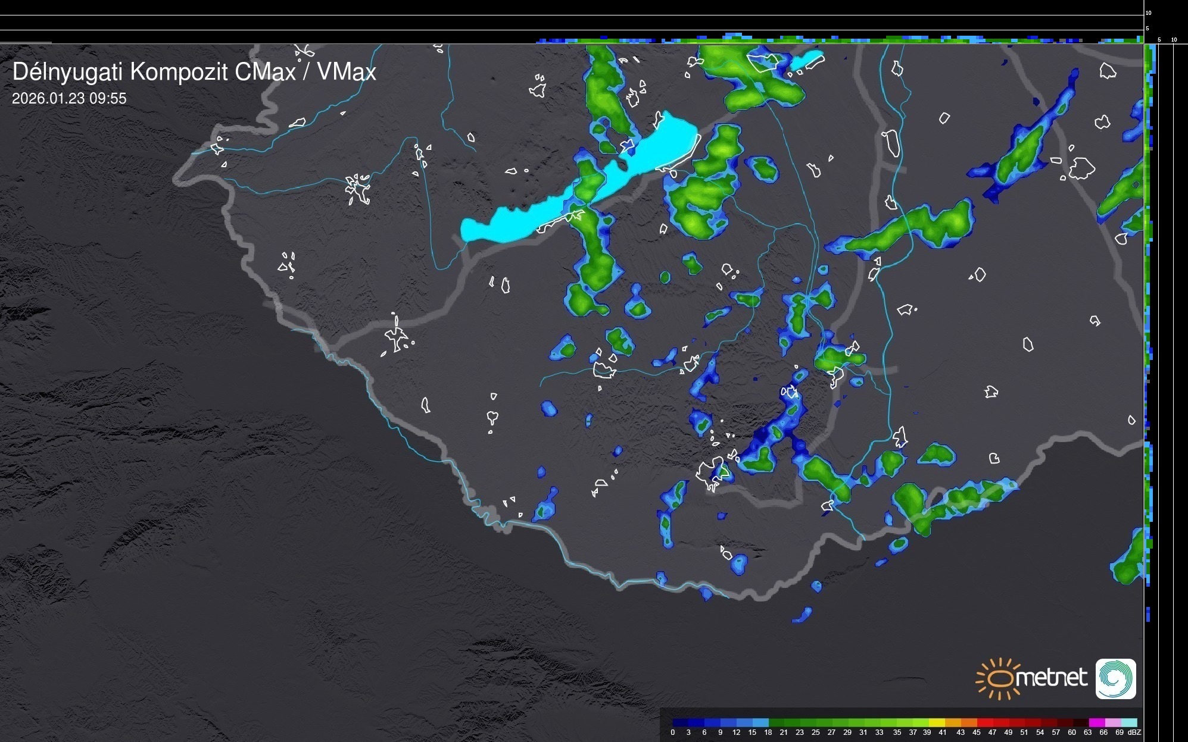The height and width of the screenshot is (742, 1188).
Task: Choose the dark green 18 dBZ swatch
Action: coord(777,722)
